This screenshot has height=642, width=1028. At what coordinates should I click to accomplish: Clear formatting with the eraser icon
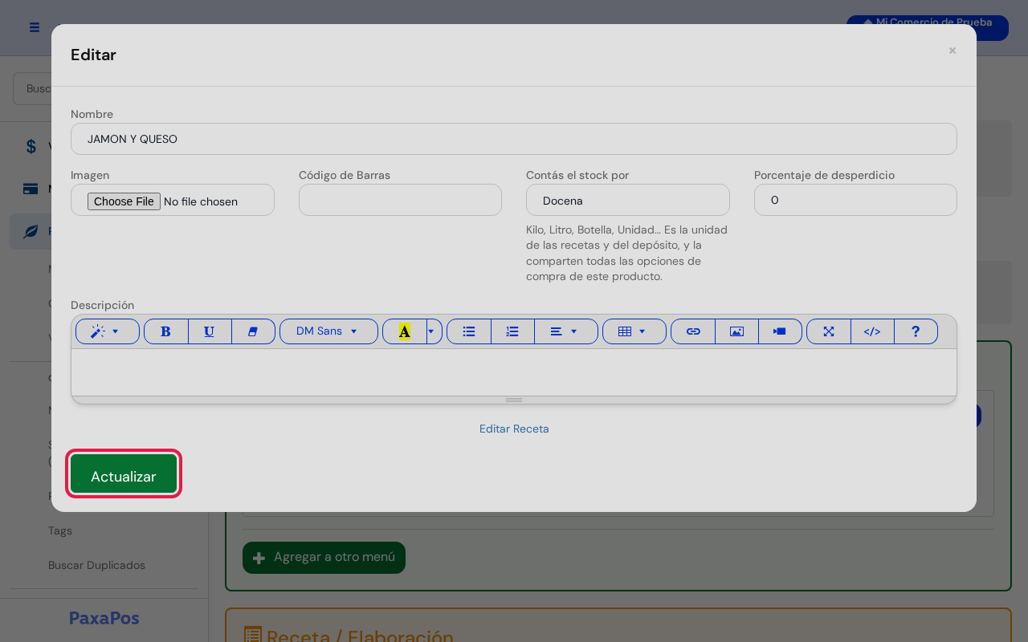click(x=253, y=331)
